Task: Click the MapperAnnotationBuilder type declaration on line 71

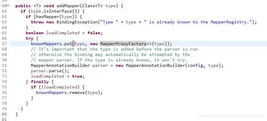Action: tap(60, 66)
